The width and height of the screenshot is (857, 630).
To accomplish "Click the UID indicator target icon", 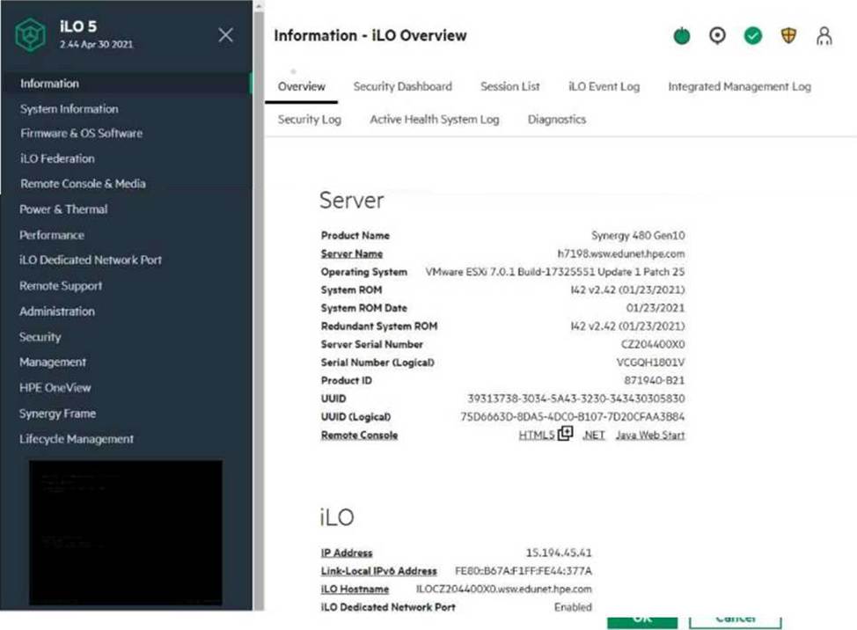I will (717, 35).
